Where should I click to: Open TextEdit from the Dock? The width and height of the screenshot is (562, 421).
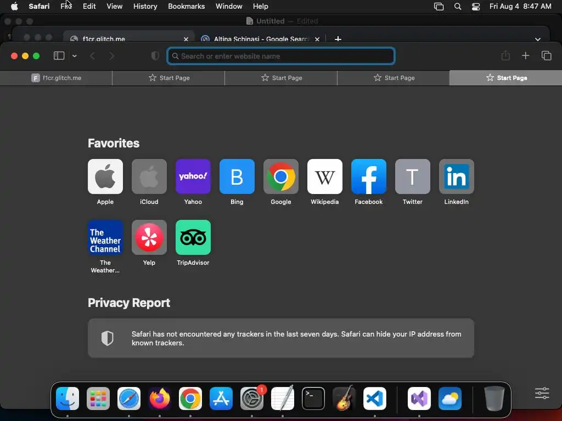coord(283,398)
